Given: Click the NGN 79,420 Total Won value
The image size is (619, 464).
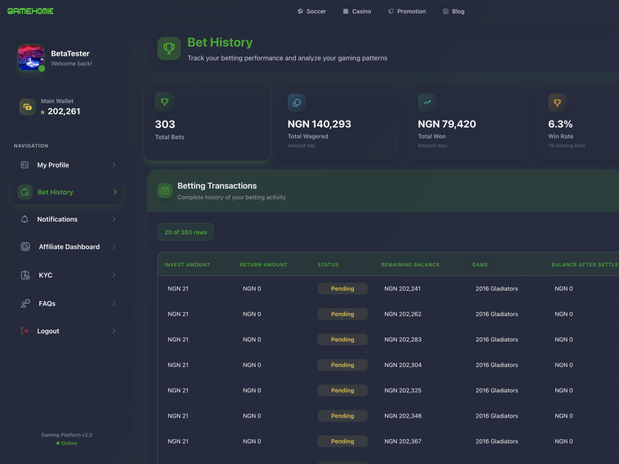Looking at the screenshot, I should 447,124.
